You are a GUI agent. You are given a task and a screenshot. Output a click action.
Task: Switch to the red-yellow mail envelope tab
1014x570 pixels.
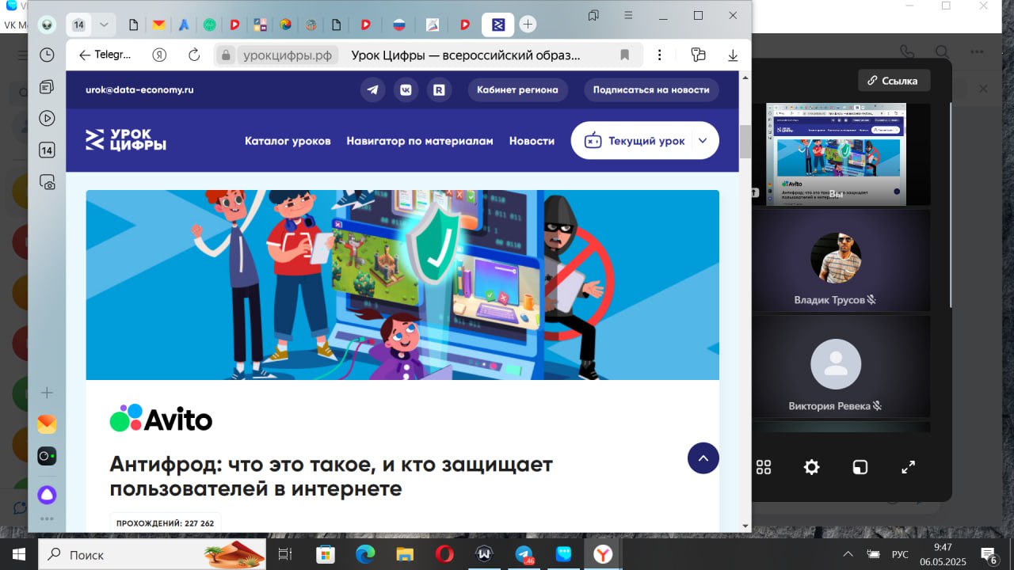158,25
